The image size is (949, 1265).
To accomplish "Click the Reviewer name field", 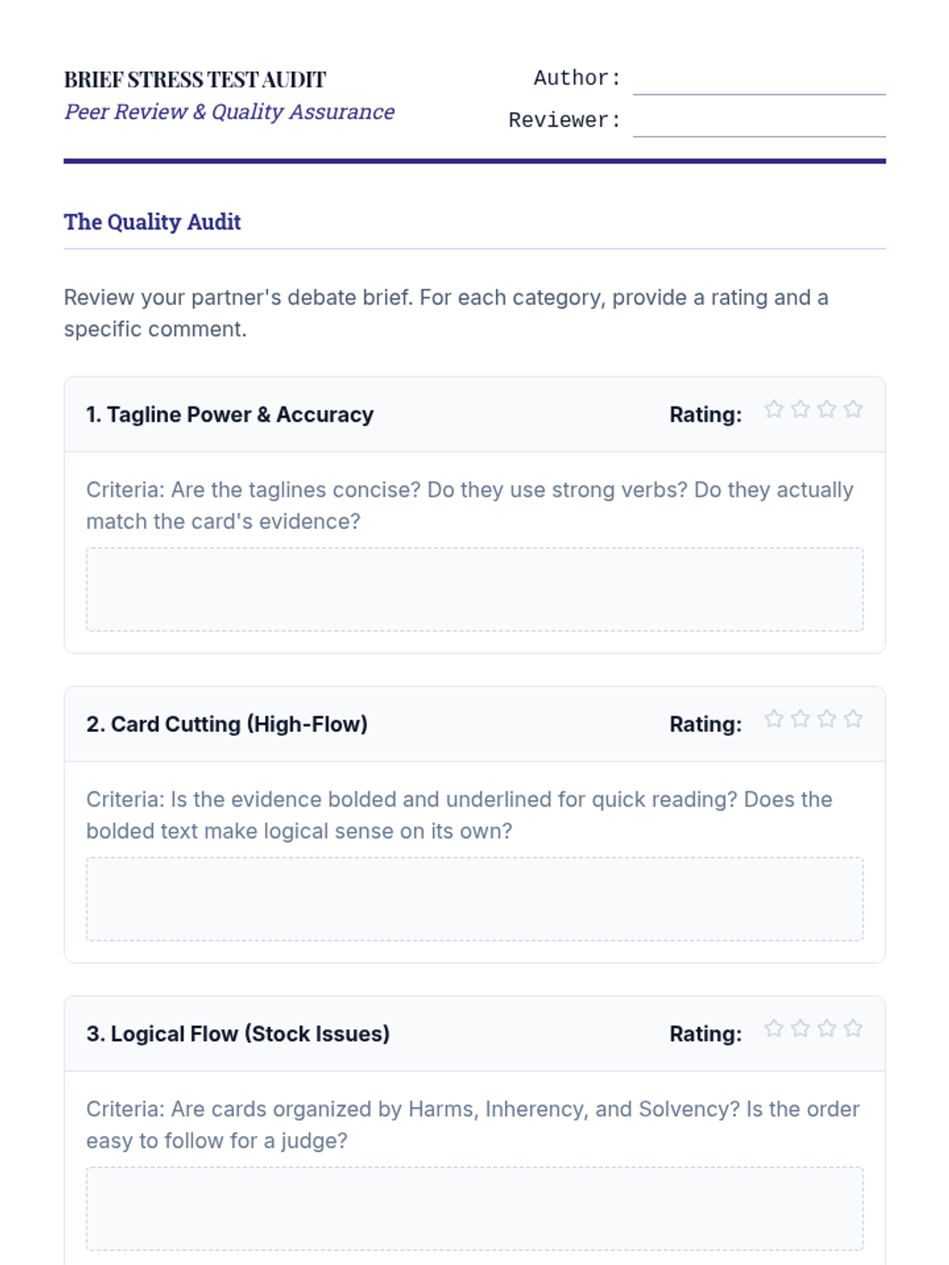I will [x=758, y=122].
